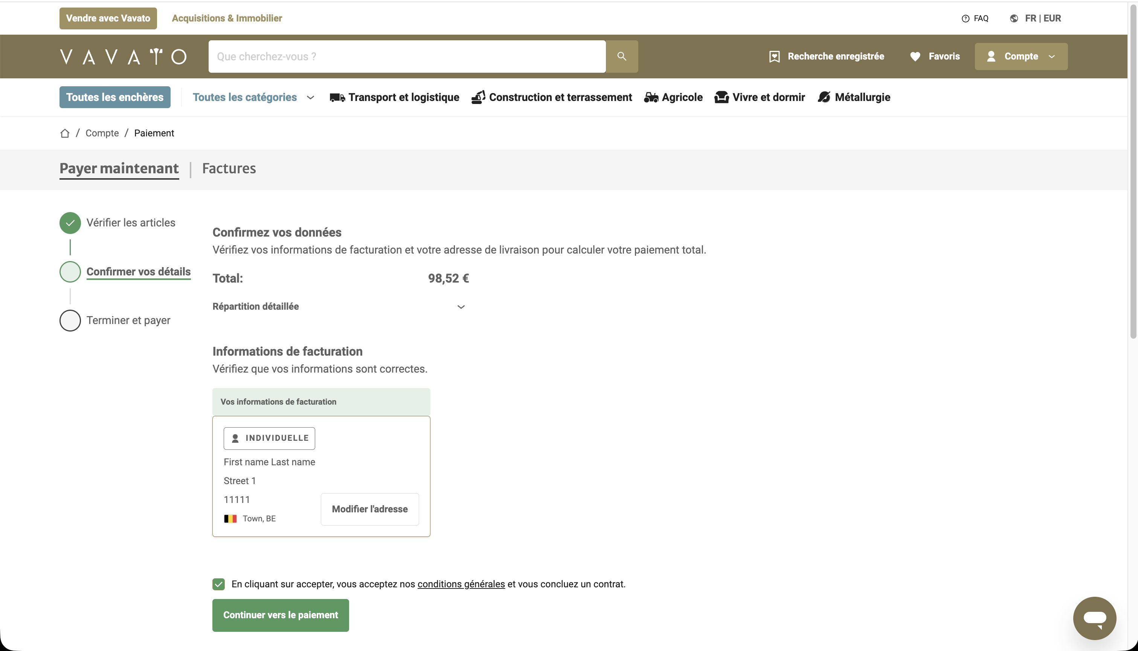The height and width of the screenshot is (651, 1138).
Task: Select the Vérifier les articles completed step
Action: 70,223
